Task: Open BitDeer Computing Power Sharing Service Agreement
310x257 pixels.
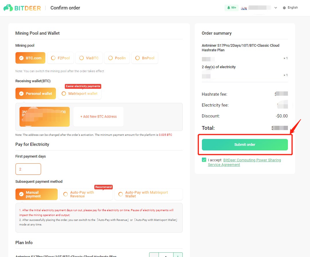Action: (x=244, y=162)
